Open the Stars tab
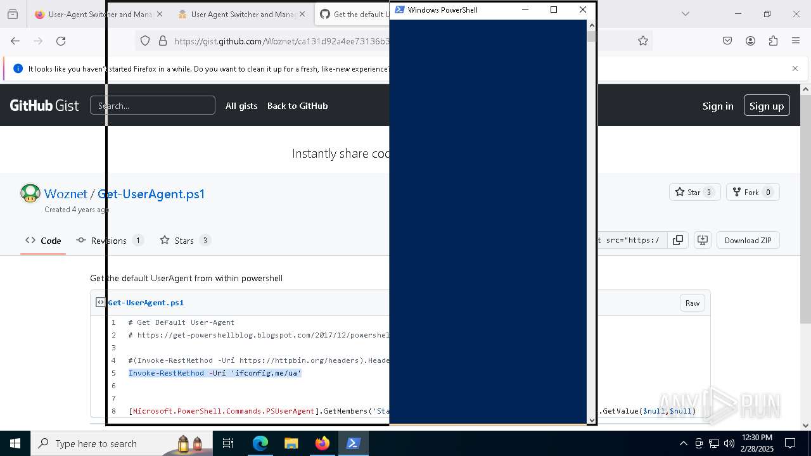Viewport: 811px width, 456px height. (185, 241)
